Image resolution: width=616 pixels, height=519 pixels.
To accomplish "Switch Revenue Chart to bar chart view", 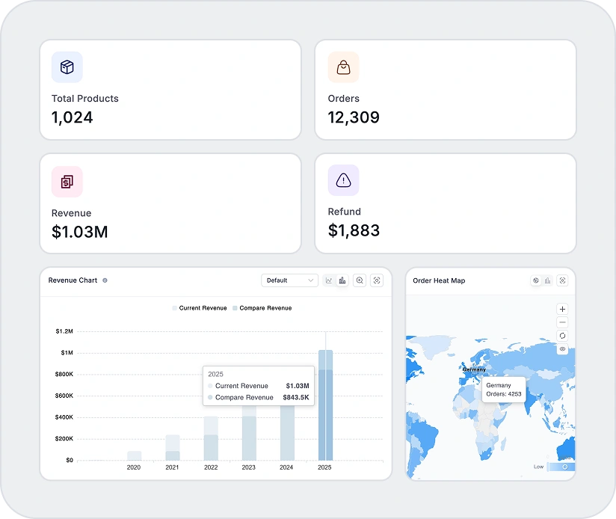I will point(342,280).
